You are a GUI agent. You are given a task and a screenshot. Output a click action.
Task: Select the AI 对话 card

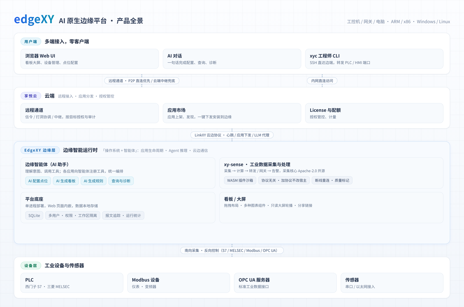[x=232, y=59]
